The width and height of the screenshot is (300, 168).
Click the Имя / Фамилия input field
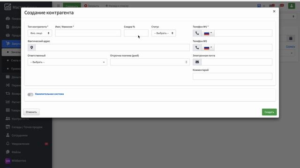[x=88, y=33]
